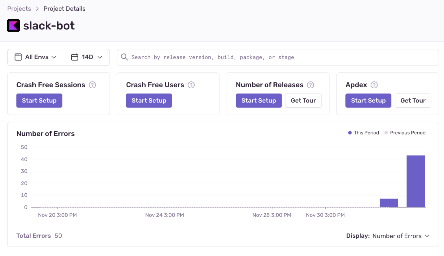Open help tooltip for Apdex
Screen dimensions: 444x256
pyautogui.click(x=374, y=85)
